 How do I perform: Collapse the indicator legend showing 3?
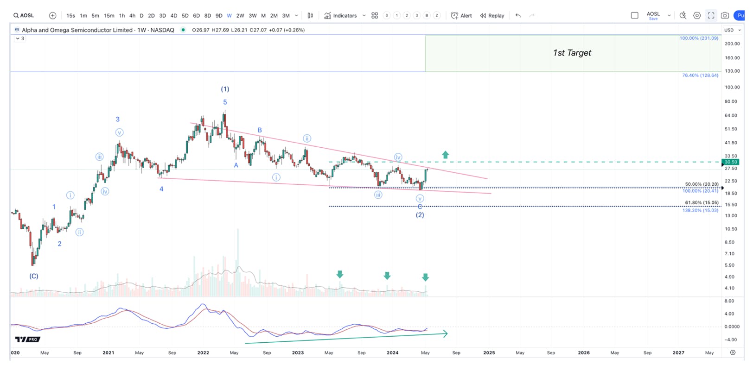20,38
